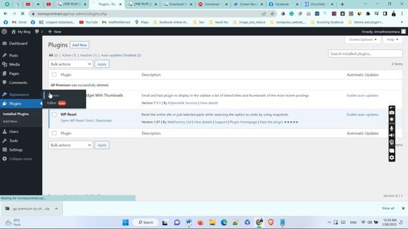Click Rate the plugin stars link
The image size is (408, 229).
coord(279,122)
